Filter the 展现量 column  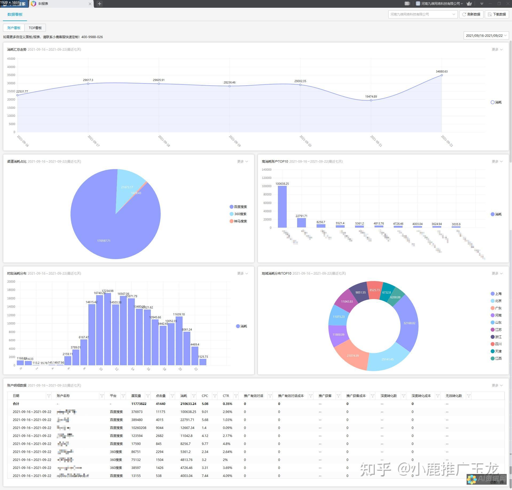[148, 396]
